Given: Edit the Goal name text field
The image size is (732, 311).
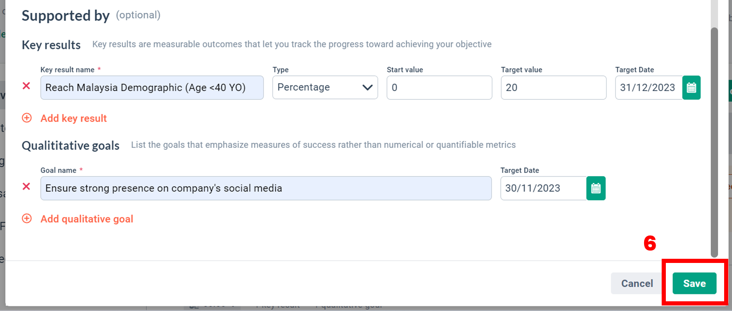Looking at the screenshot, I should 266,188.
